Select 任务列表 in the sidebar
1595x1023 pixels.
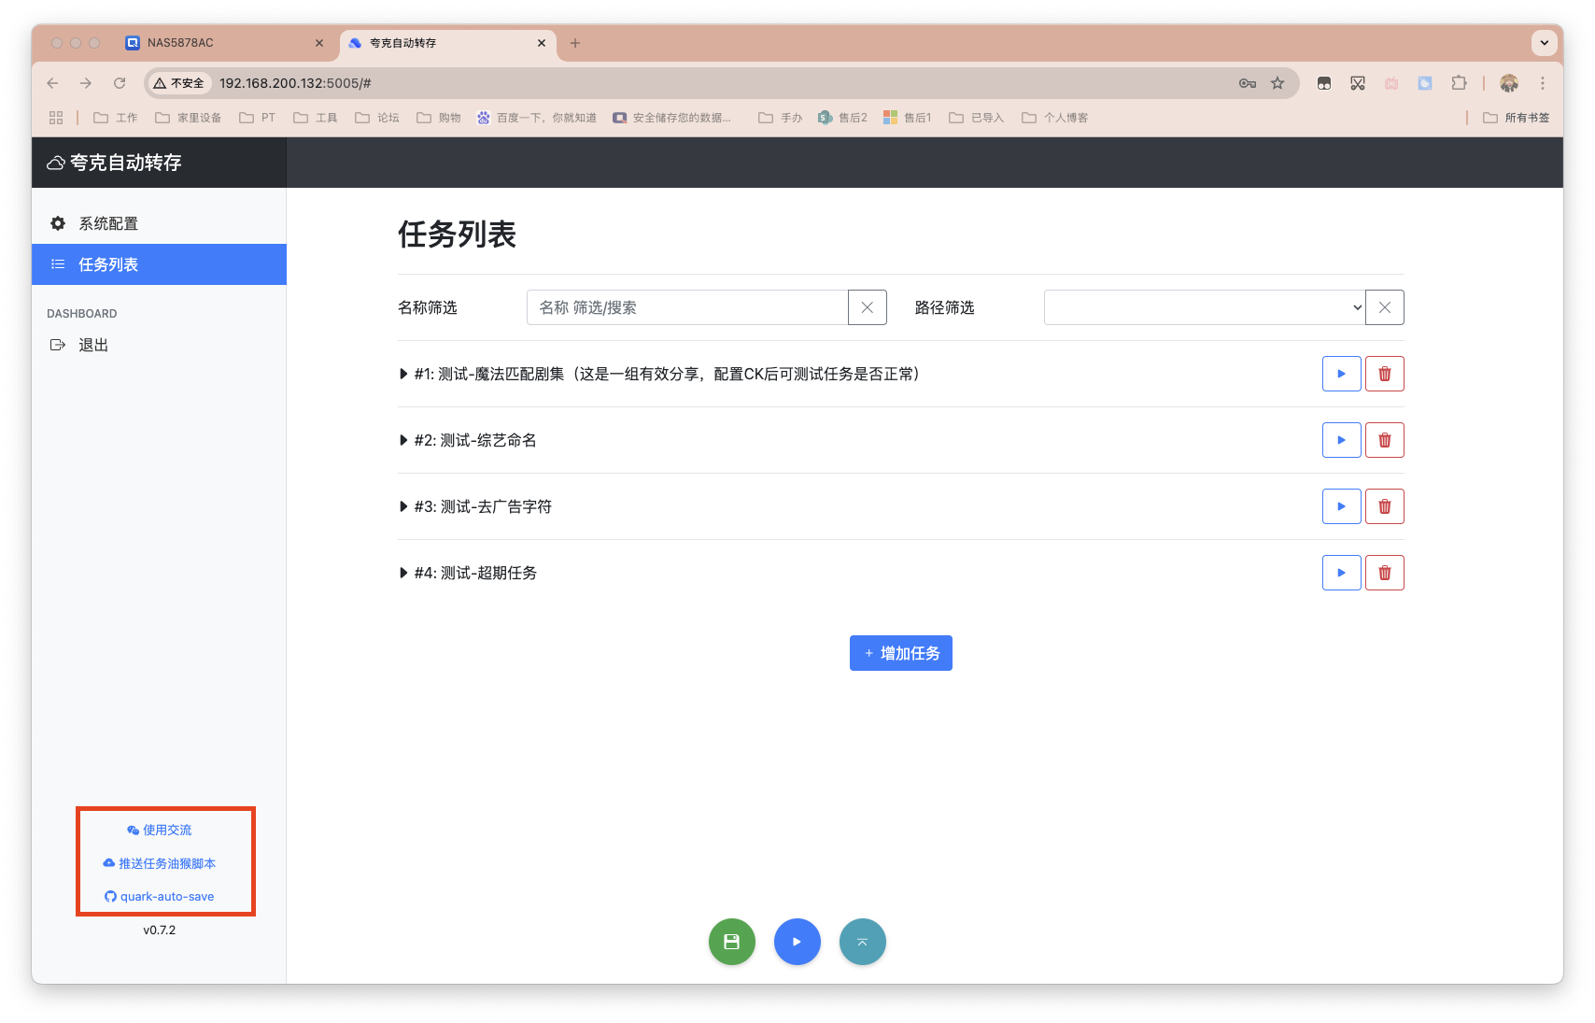tap(106, 264)
